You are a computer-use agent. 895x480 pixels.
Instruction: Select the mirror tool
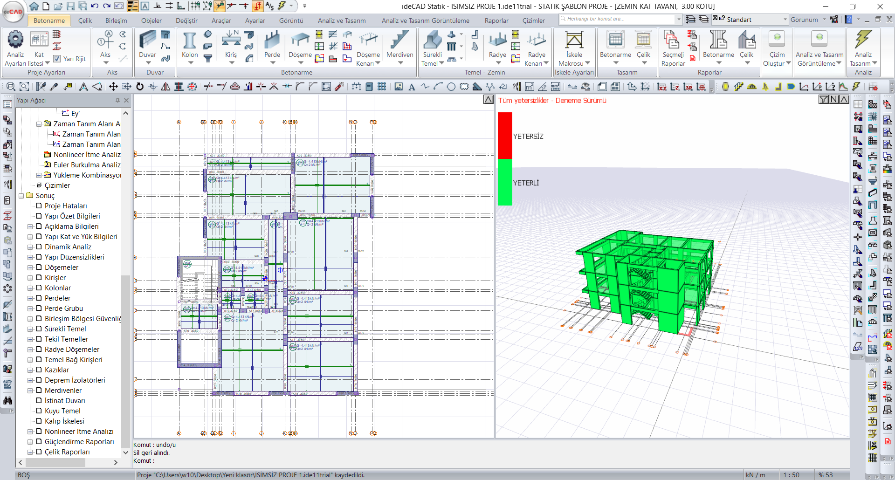pyautogui.click(x=165, y=87)
